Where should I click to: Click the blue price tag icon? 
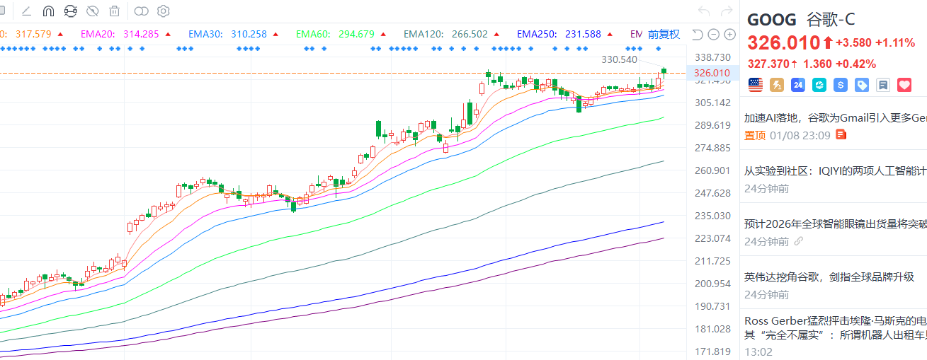click(862, 85)
